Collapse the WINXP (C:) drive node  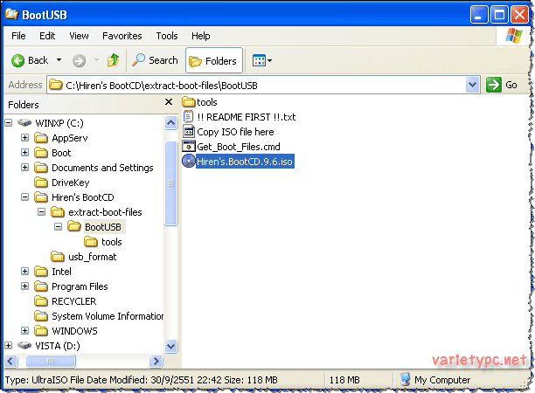coord(9,123)
